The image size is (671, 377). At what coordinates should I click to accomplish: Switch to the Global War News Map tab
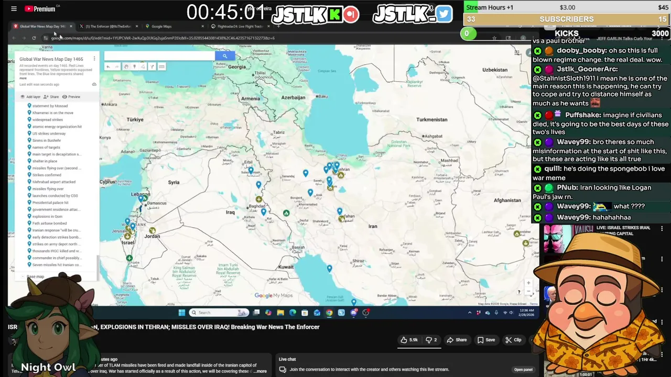pos(42,26)
